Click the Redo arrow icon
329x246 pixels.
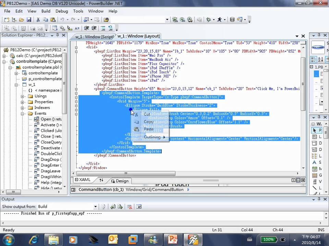coord(73,20)
